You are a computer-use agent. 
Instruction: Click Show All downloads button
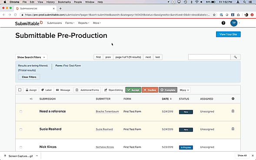click(242, 156)
